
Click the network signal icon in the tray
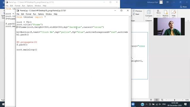click(x=157, y=104)
